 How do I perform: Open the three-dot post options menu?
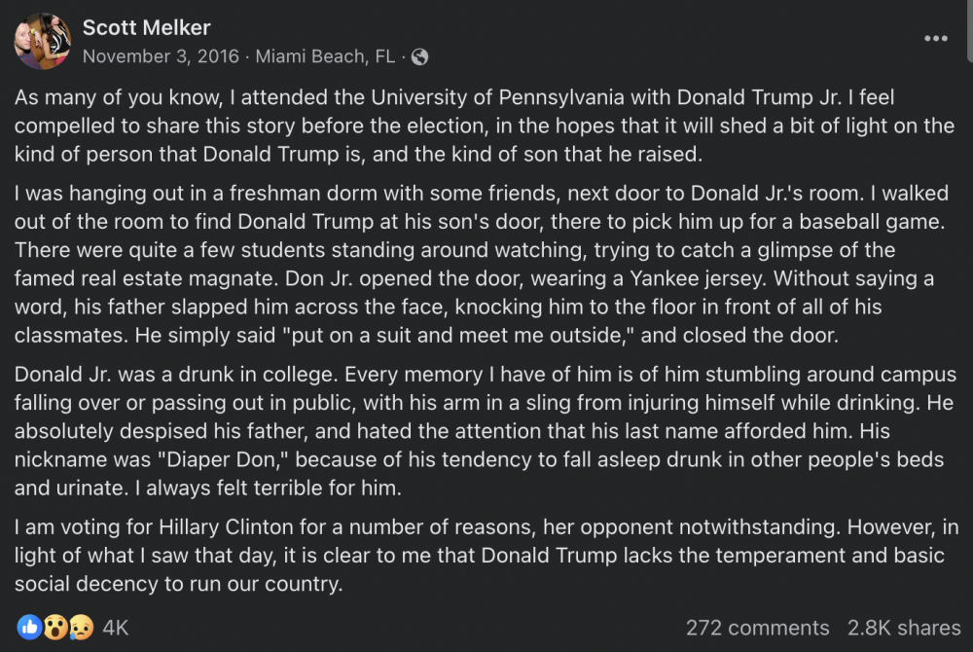click(935, 38)
